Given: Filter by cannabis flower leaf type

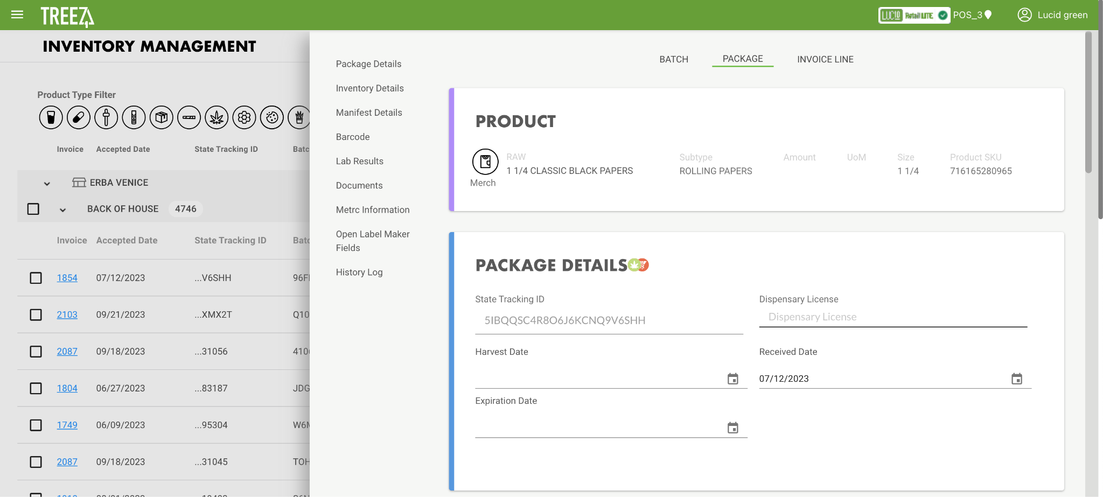Looking at the screenshot, I should tap(217, 117).
